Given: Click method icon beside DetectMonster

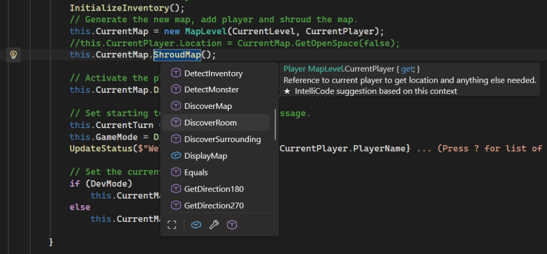Looking at the screenshot, I should [x=176, y=90].
